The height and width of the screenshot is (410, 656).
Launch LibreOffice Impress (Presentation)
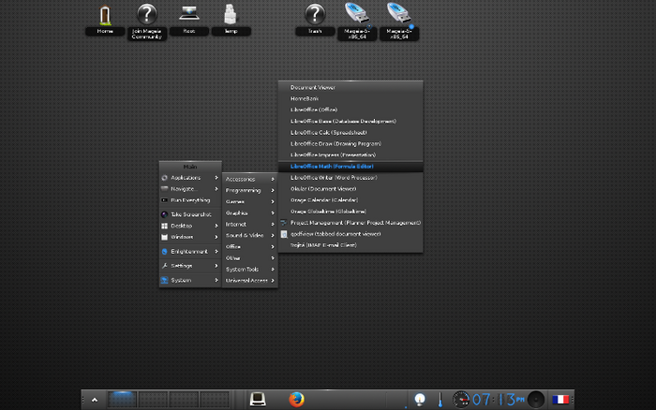350,154
